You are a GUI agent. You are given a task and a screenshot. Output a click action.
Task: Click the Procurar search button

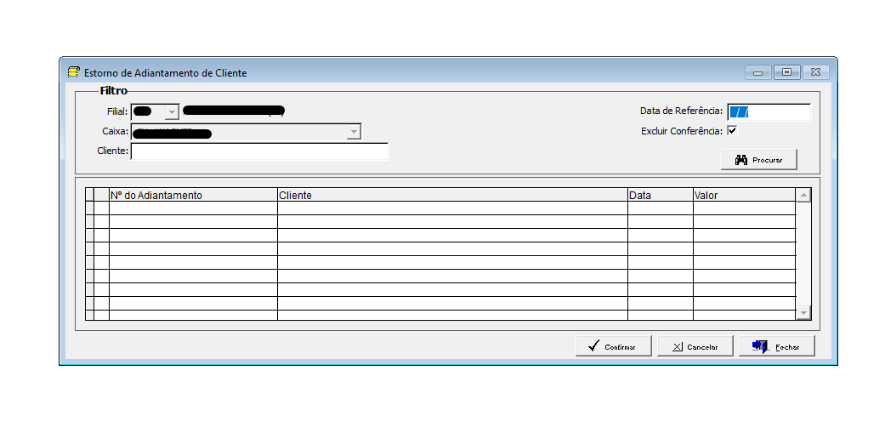(758, 160)
